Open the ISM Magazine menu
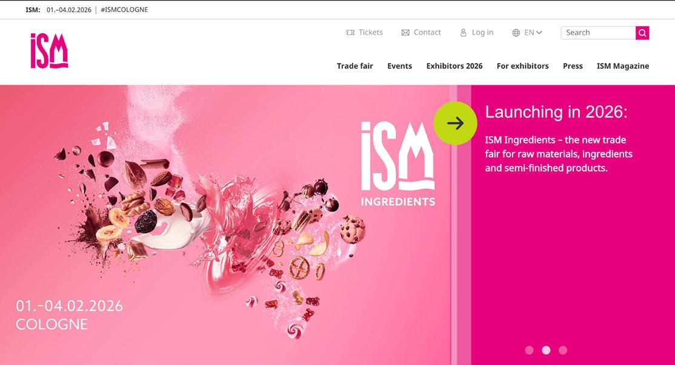This screenshot has width=675, height=365. [x=622, y=66]
